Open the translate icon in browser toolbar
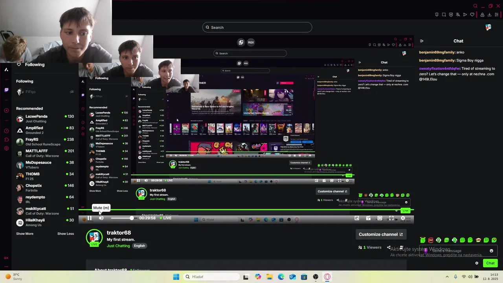 coord(458,15)
